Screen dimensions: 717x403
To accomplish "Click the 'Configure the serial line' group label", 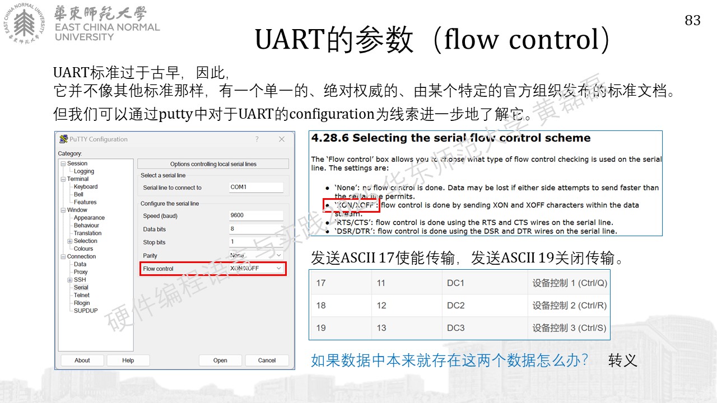I will tap(170, 204).
